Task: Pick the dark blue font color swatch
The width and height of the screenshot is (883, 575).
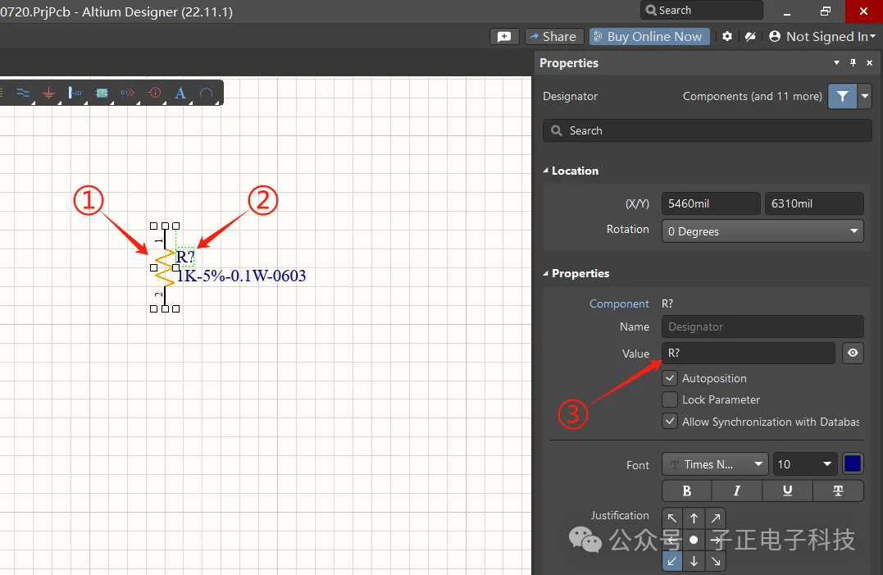Action: [x=853, y=464]
